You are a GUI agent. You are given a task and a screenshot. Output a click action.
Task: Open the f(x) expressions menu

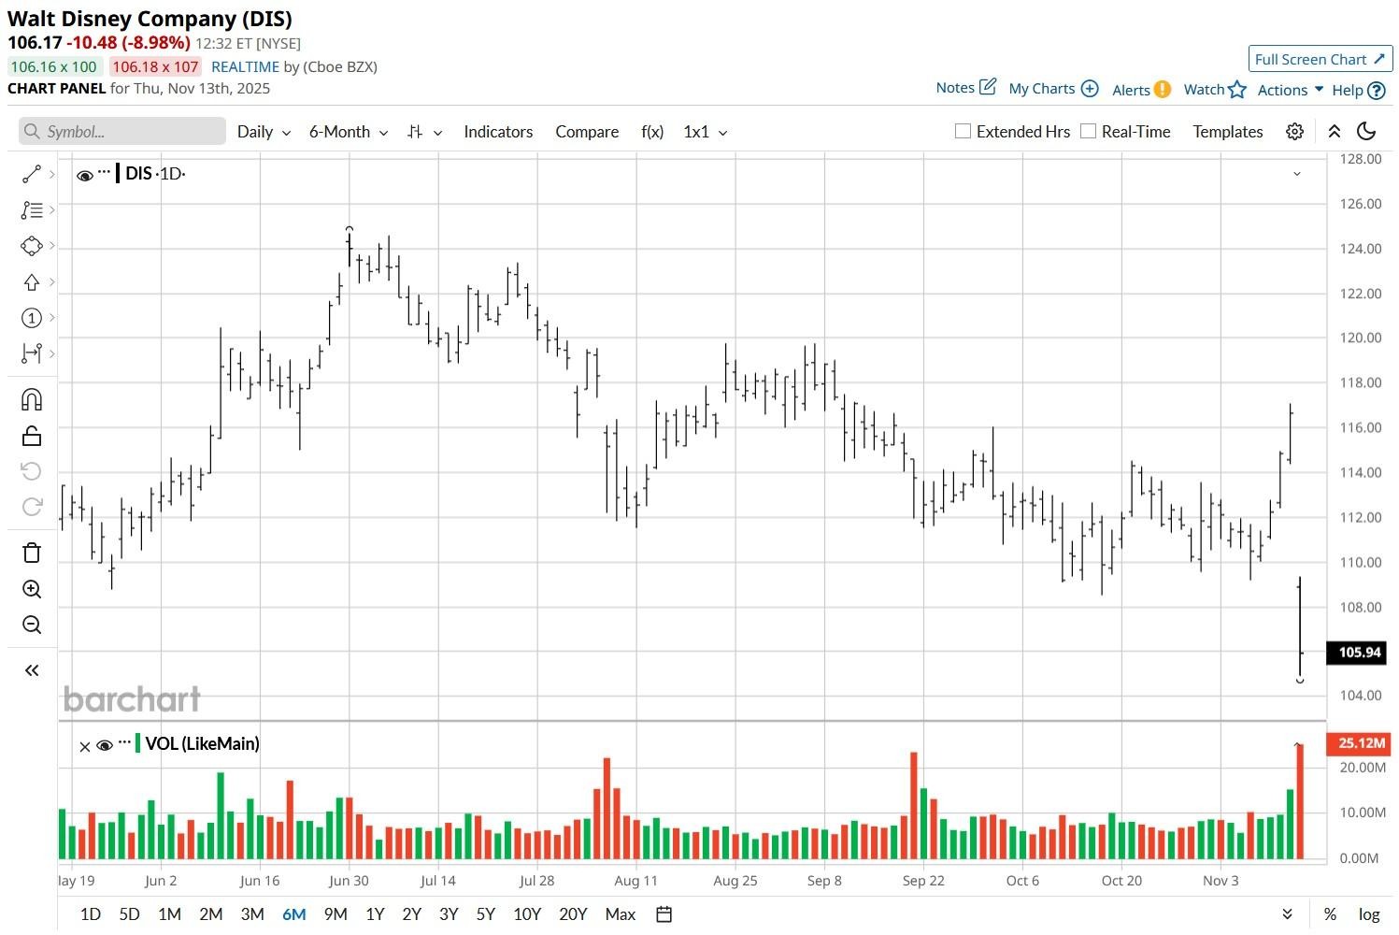[x=652, y=132]
